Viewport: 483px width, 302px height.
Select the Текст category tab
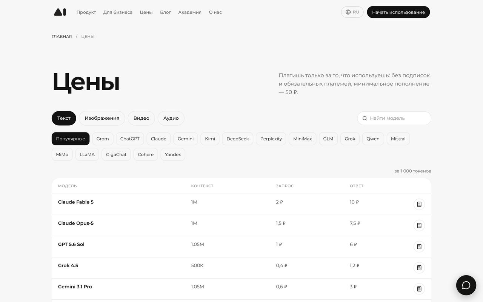pos(64,118)
